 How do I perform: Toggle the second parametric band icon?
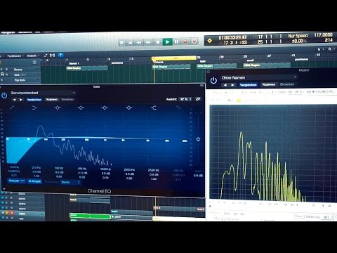pos(81,108)
